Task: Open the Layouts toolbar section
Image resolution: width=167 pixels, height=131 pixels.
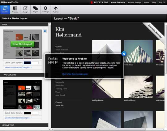Action: (5, 10)
